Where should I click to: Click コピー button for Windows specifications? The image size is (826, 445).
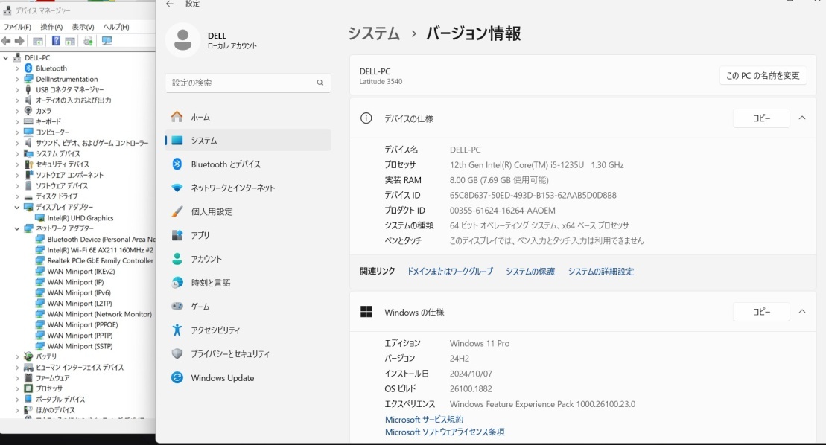click(761, 312)
